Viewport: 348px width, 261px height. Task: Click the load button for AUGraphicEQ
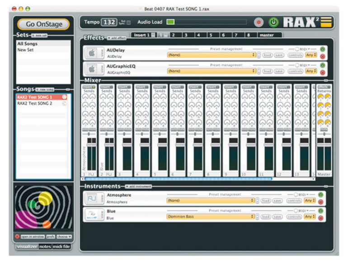[x=267, y=71]
